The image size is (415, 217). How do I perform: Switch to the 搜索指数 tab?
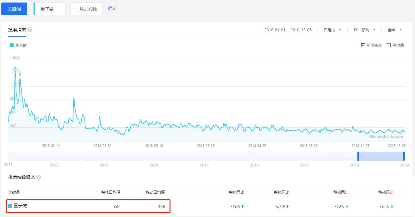point(17,30)
